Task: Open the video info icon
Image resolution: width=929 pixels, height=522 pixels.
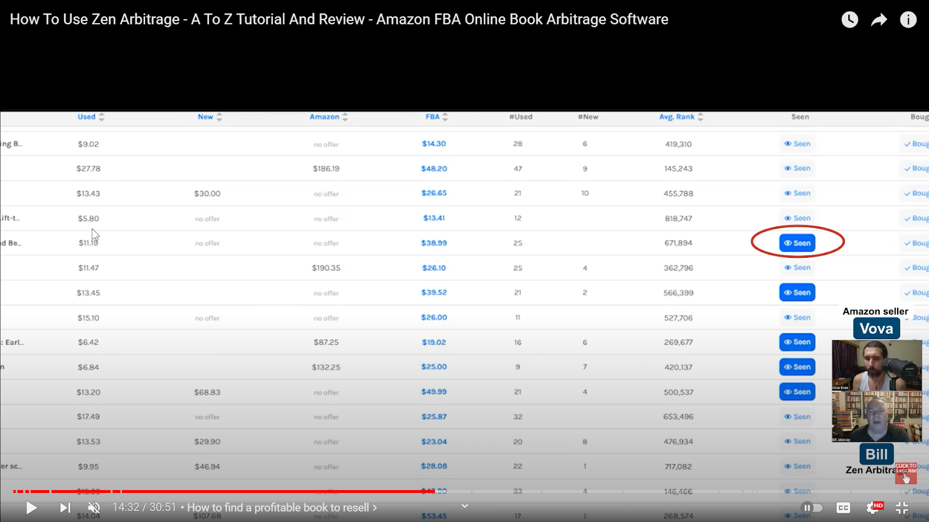Action: (908, 20)
